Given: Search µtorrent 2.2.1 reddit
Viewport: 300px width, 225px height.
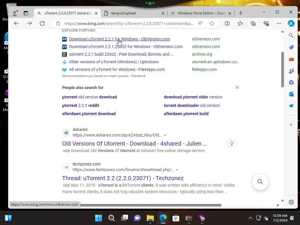Looking at the screenshot, I should pyautogui.click(x=81, y=105).
